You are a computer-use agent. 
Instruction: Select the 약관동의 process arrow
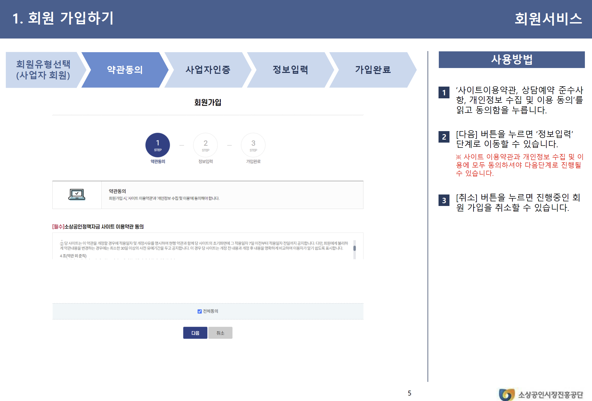pos(125,70)
